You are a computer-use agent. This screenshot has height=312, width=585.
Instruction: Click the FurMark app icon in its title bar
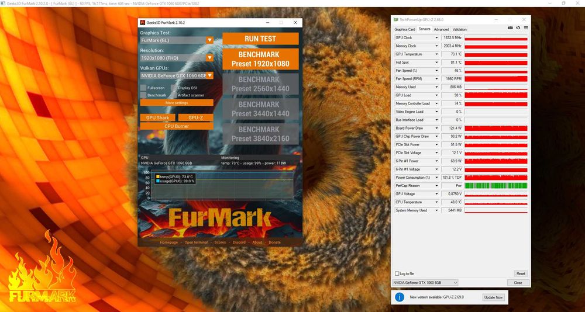pyautogui.click(x=143, y=23)
